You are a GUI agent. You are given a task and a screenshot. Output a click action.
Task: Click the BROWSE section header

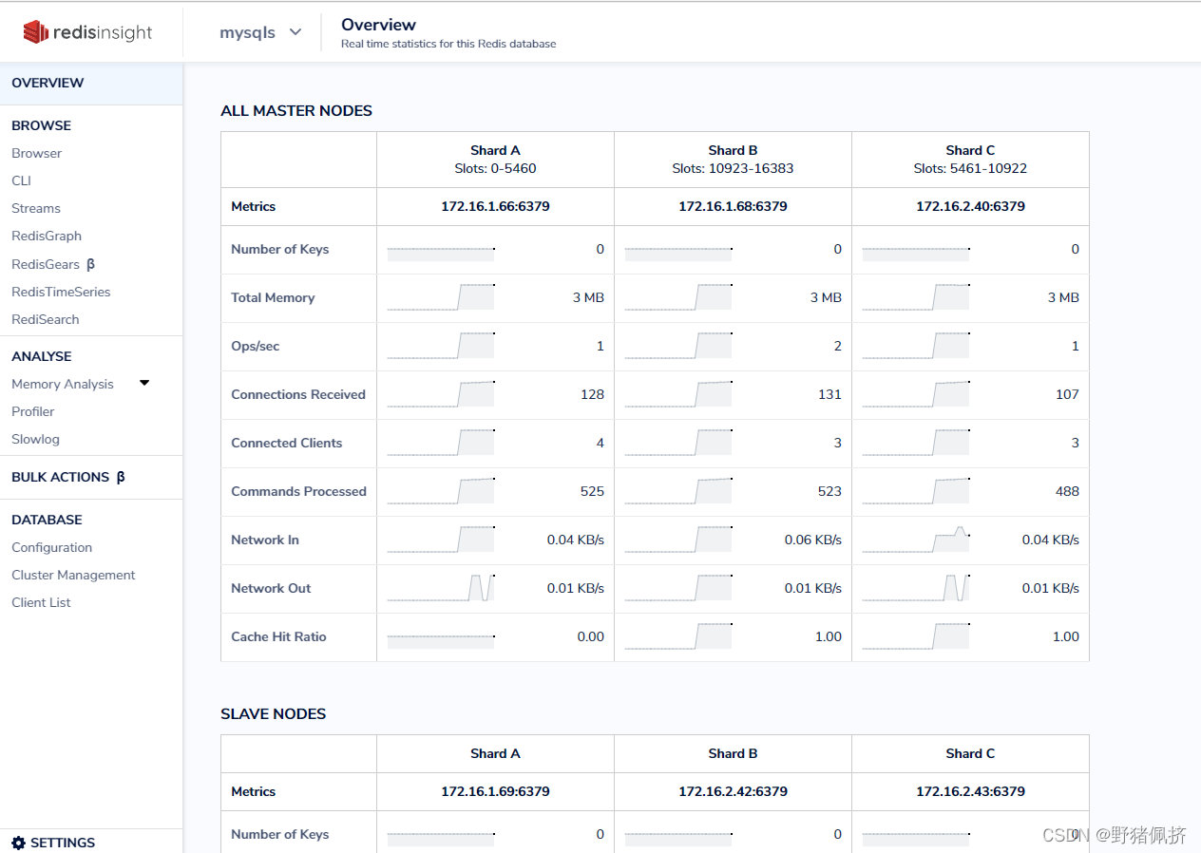(41, 125)
